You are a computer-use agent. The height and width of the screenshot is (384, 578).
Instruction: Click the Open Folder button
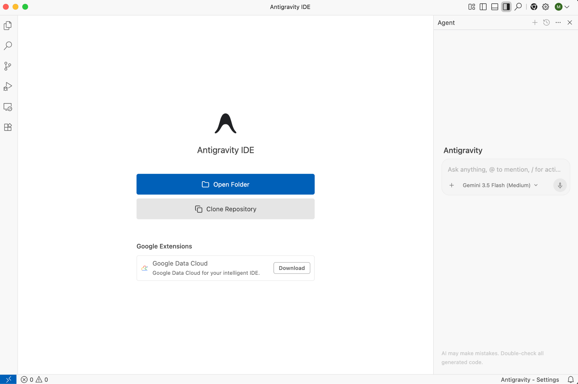[225, 184]
